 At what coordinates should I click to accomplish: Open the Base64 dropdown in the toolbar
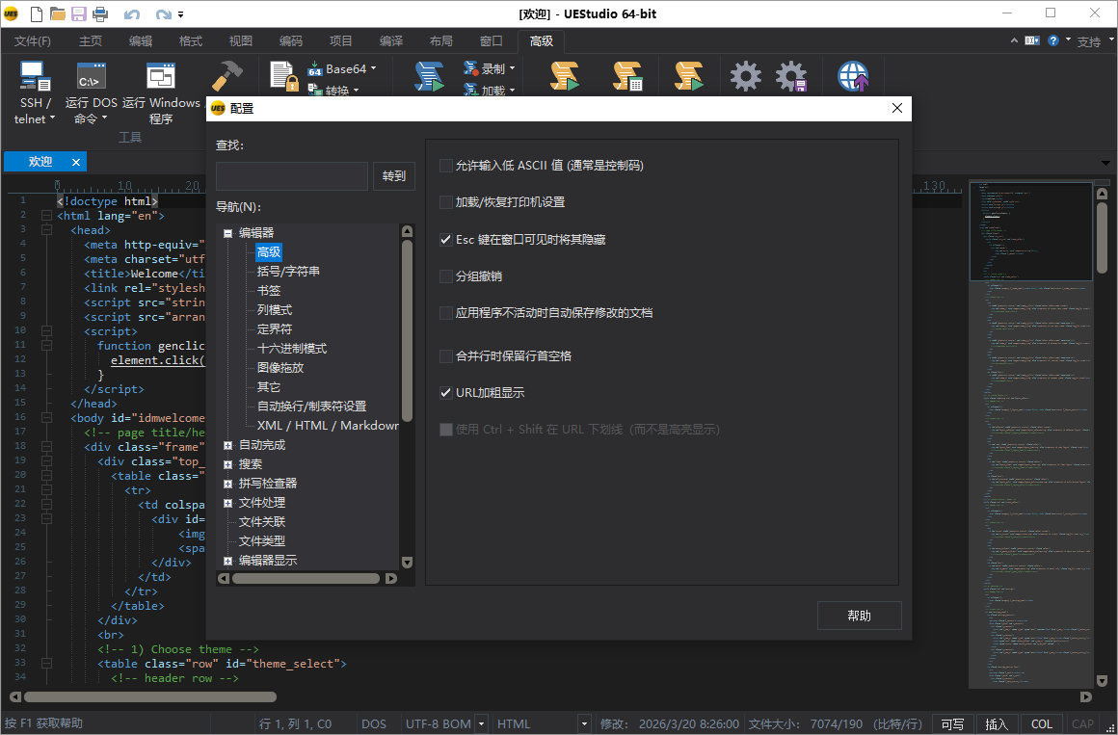[375, 66]
